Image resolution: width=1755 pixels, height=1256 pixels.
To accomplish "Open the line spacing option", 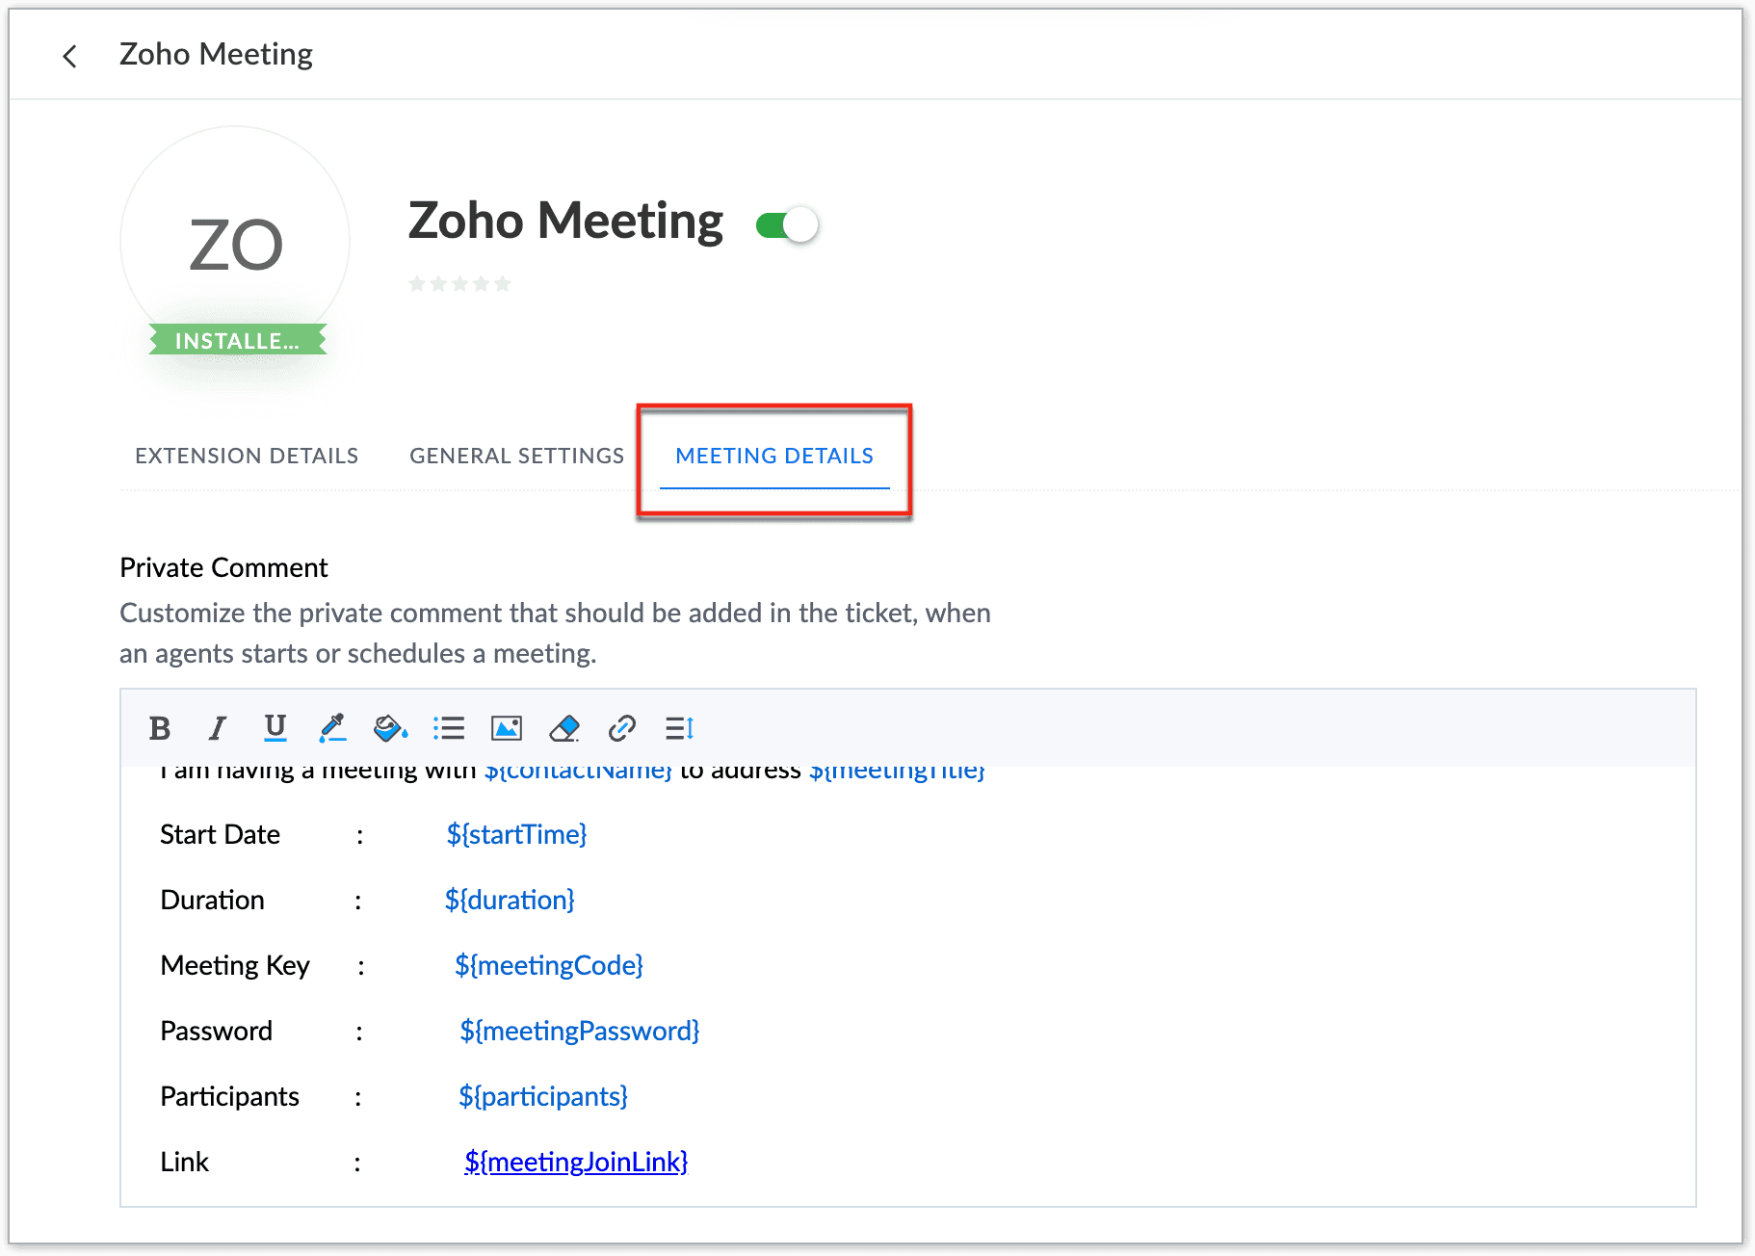I will click(x=680, y=728).
